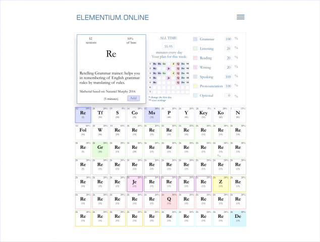320x242 pixels.
Task: Select the Co element tile
Action: (x=135, y=115)
